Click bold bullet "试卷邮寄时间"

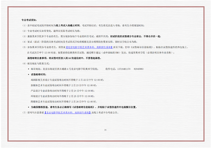coord(39,74)
